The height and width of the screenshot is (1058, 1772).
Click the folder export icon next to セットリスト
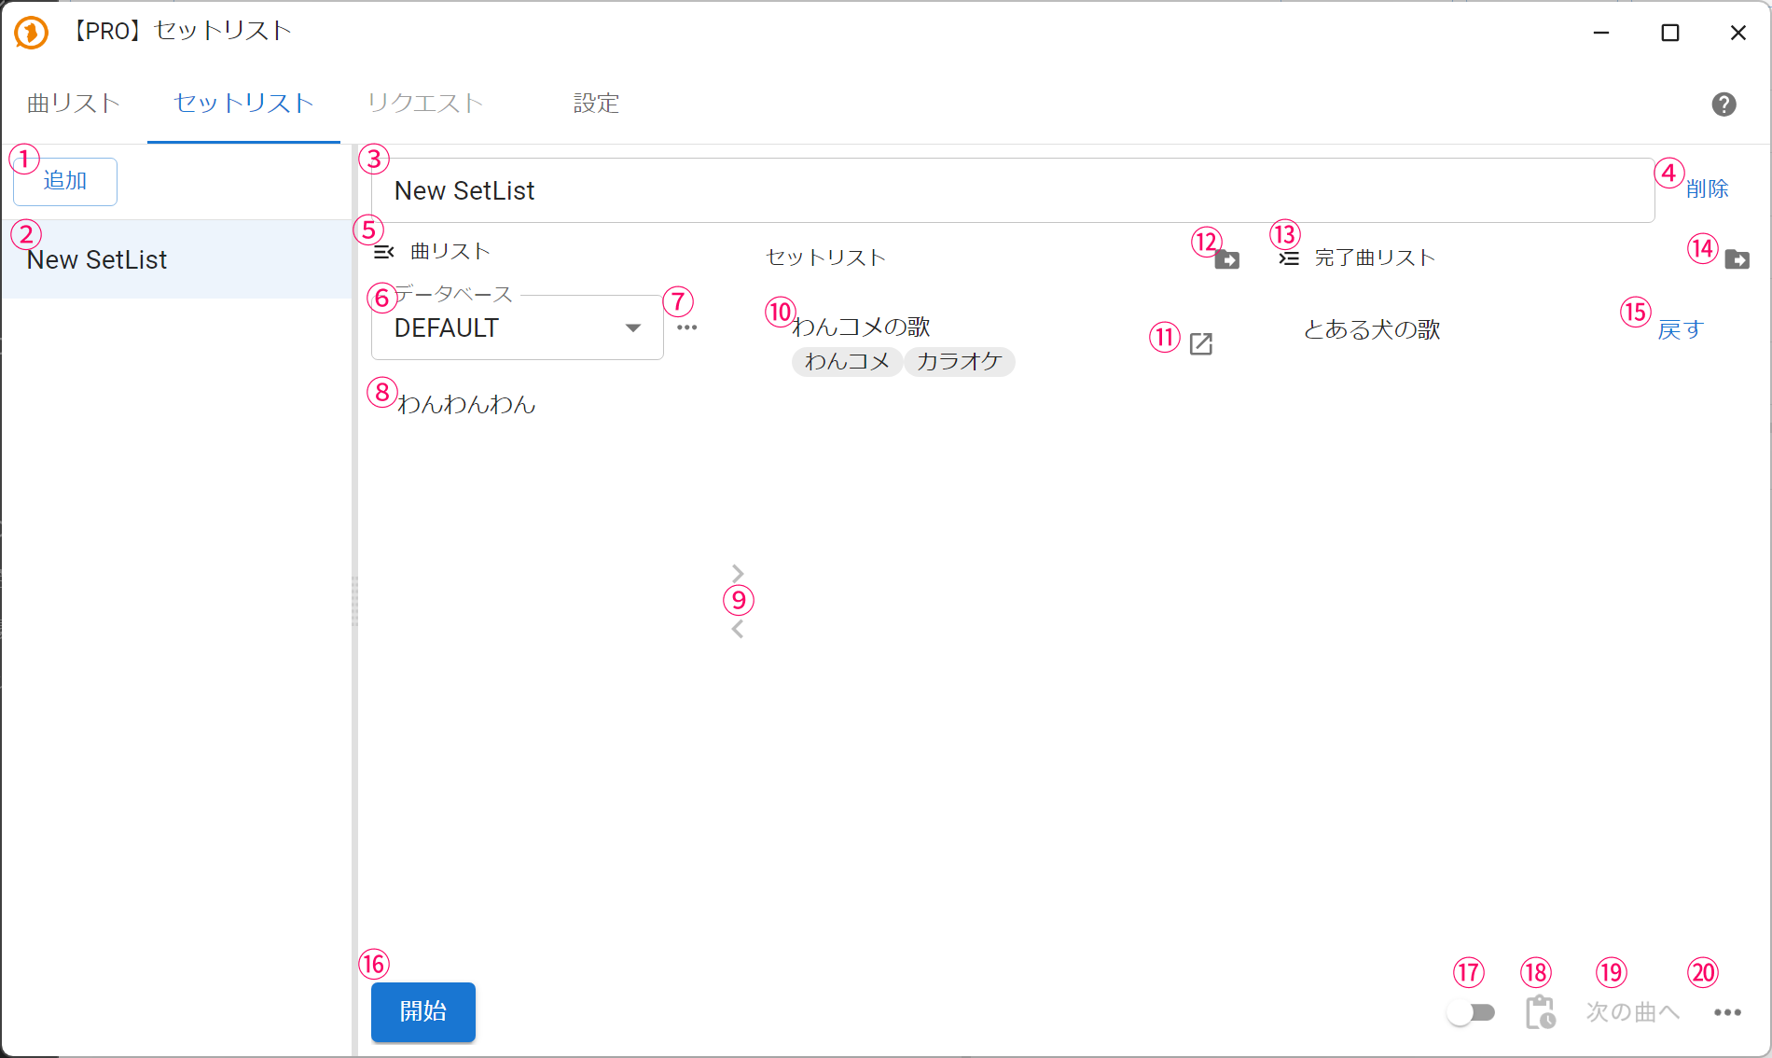[1227, 260]
